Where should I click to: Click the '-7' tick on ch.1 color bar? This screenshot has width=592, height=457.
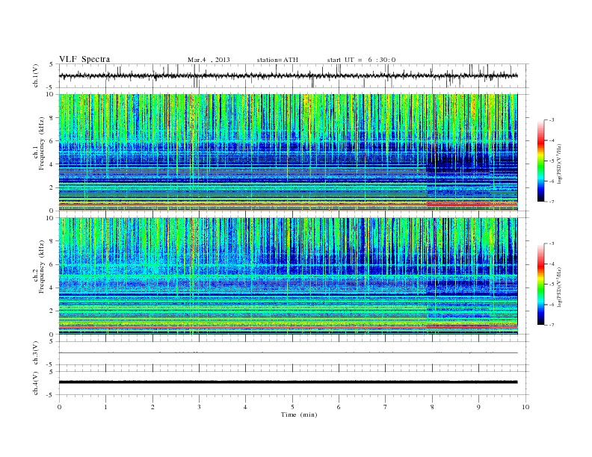pyautogui.click(x=551, y=202)
